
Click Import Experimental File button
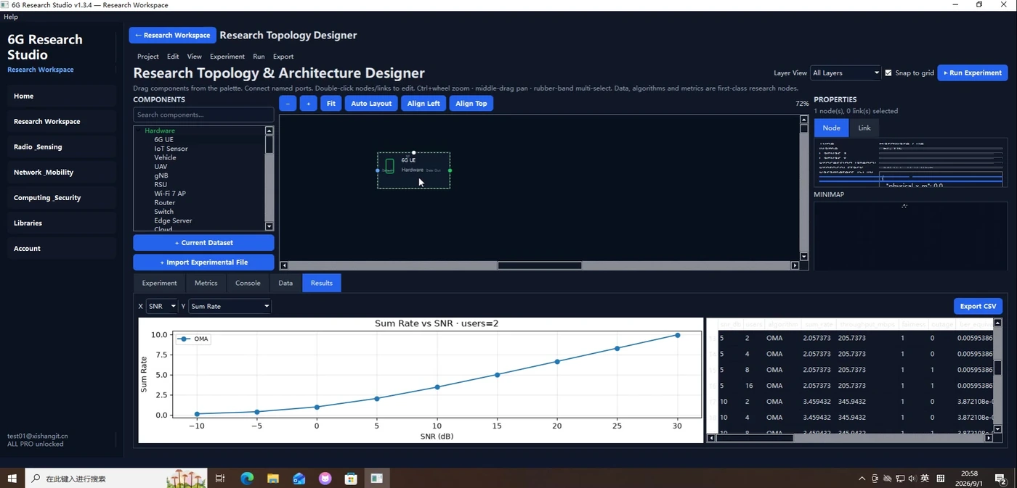(x=203, y=262)
